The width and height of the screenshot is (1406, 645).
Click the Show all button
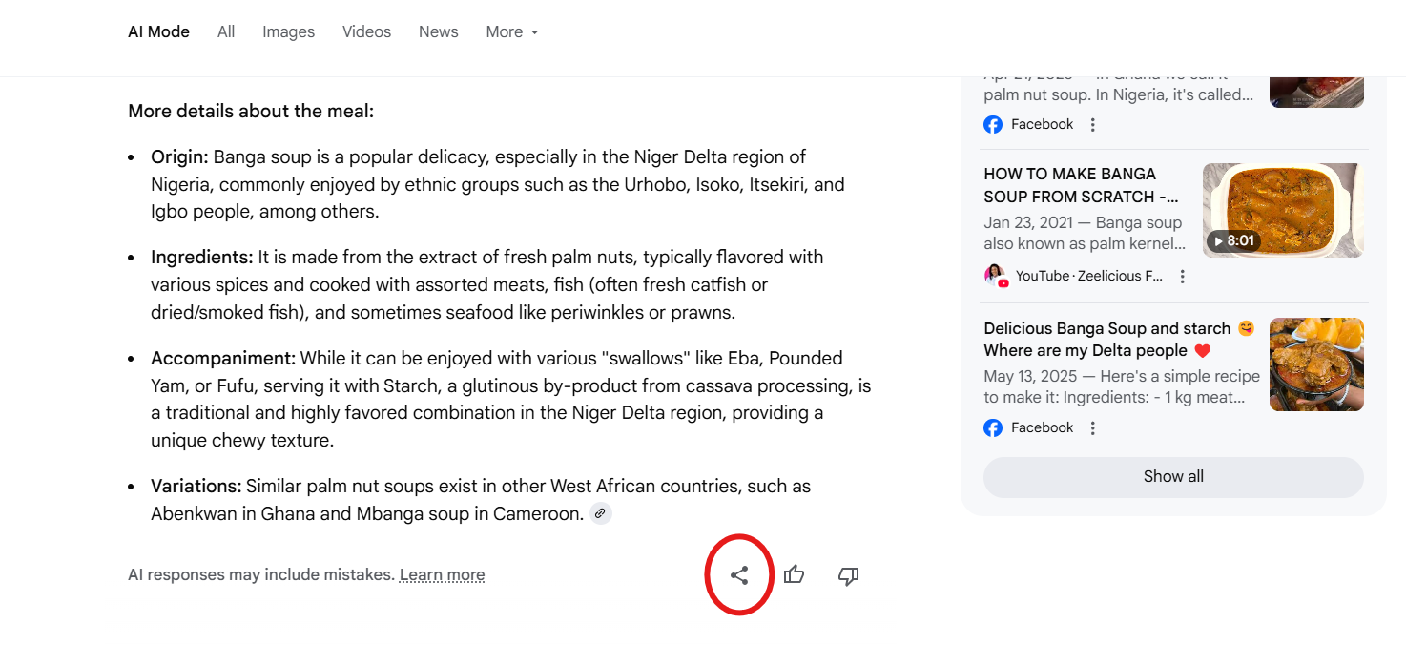click(x=1172, y=476)
